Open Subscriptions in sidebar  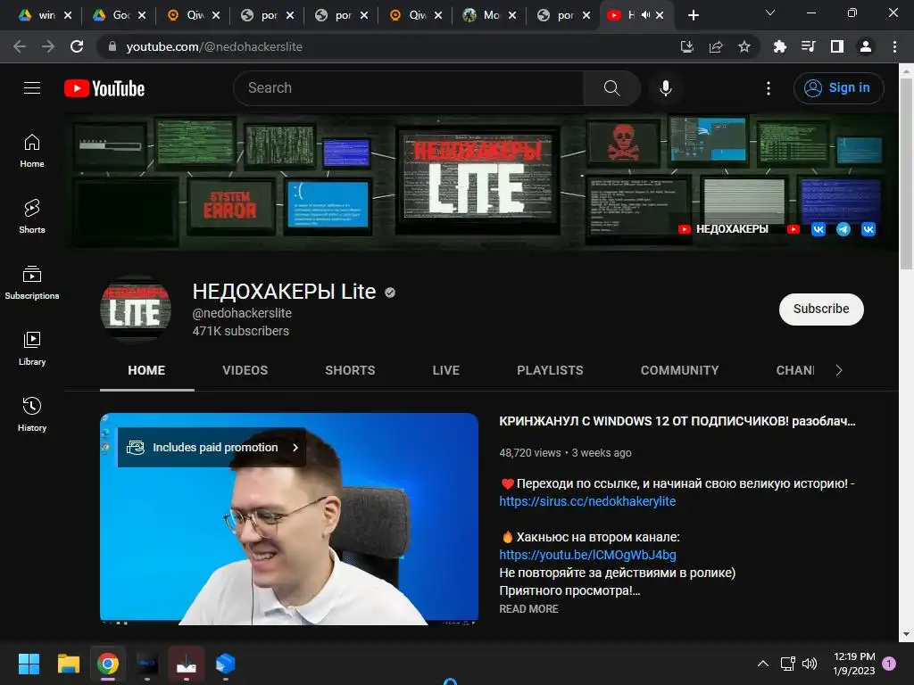(32, 283)
